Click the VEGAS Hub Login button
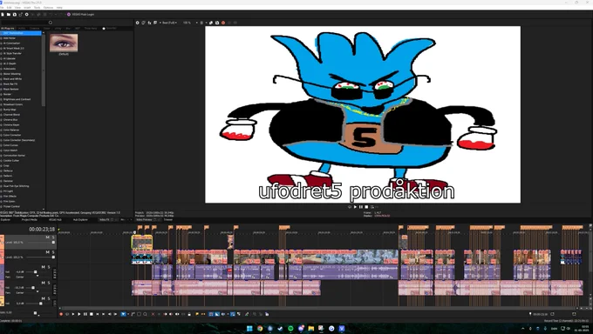593x334 pixels. (80, 14)
